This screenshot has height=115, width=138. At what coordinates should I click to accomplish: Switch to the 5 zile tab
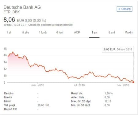(26, 33)
